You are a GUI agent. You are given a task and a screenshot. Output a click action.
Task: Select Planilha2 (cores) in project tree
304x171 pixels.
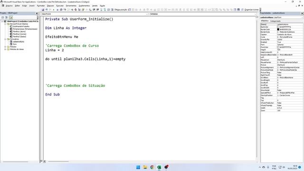[x=19, y=34]
